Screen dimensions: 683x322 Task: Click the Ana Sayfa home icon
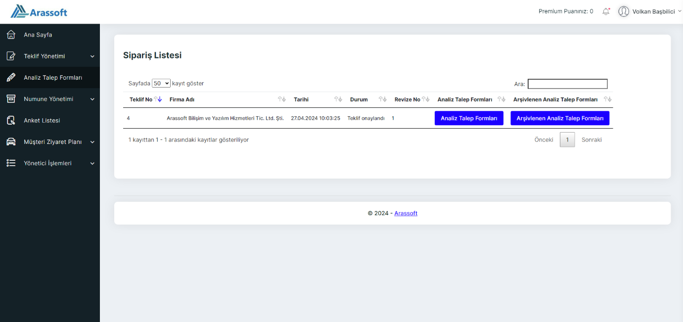pos(11,35)
